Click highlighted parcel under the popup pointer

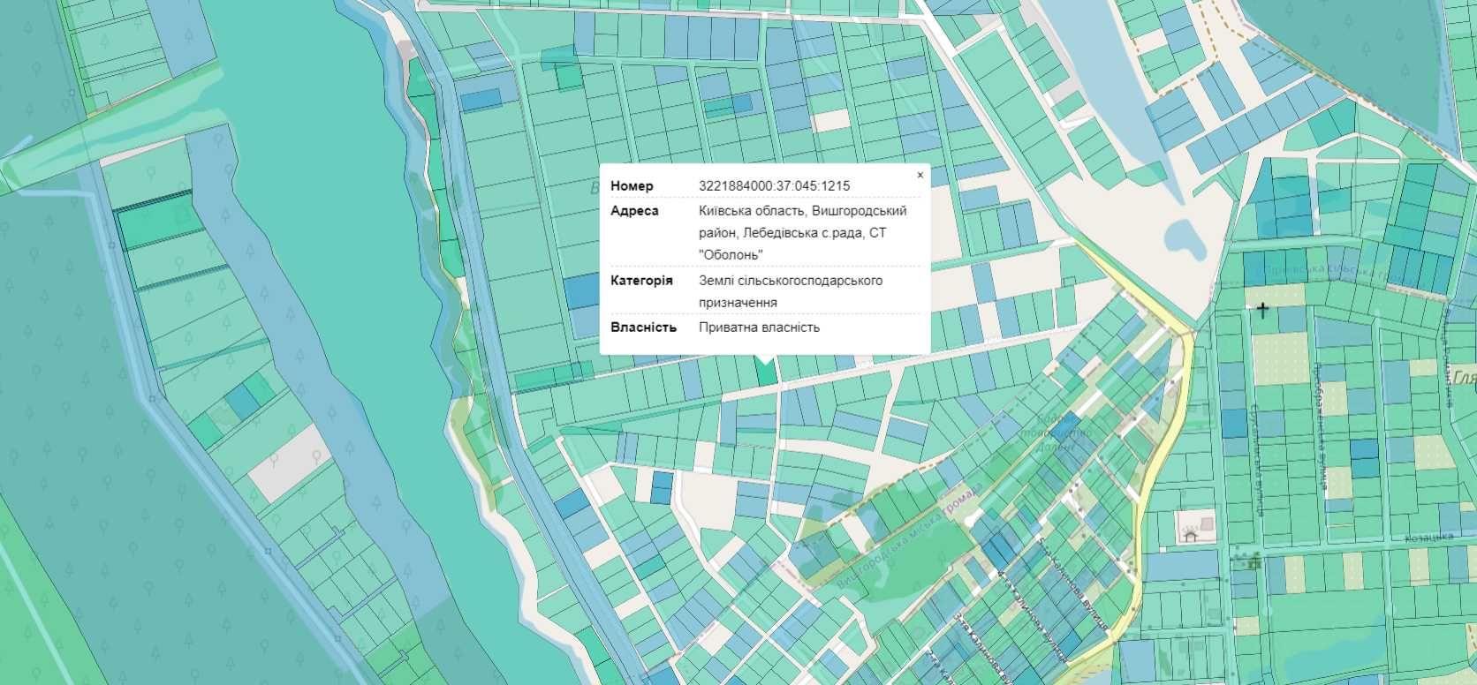[x=766, y=373]
